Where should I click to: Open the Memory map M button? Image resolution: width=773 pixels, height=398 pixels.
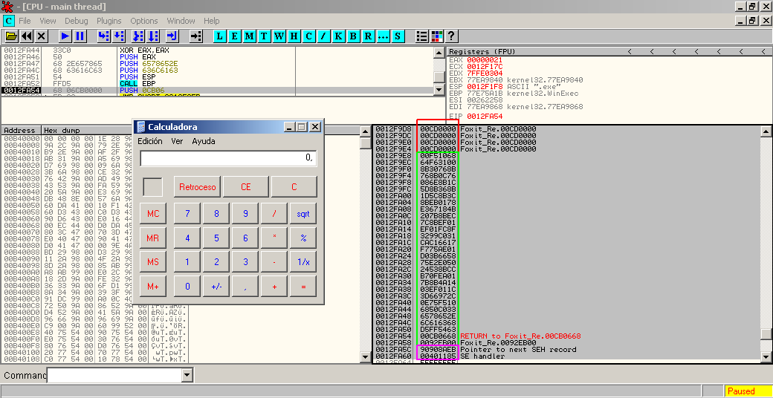click(249, 36)
